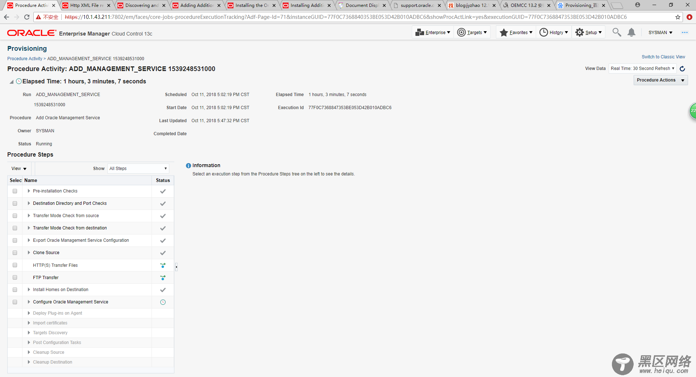Open the Real Time 30 Second Refresh dropdown
Image resolution: width=696 pixels, height=377 pixels.
coord(642,69)
